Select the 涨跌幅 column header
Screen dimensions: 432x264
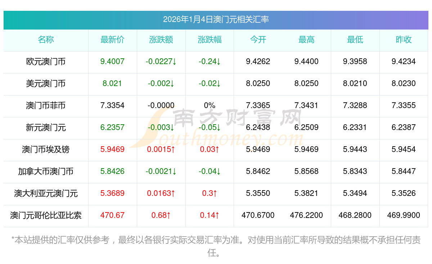coord(210,40)
